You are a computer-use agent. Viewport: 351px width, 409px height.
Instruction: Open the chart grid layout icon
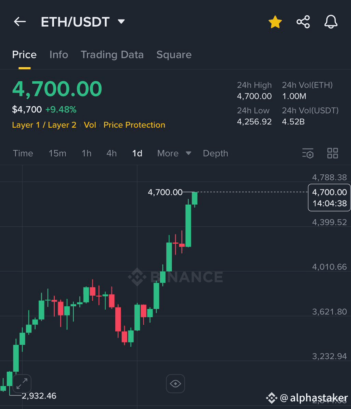[333, 154]
